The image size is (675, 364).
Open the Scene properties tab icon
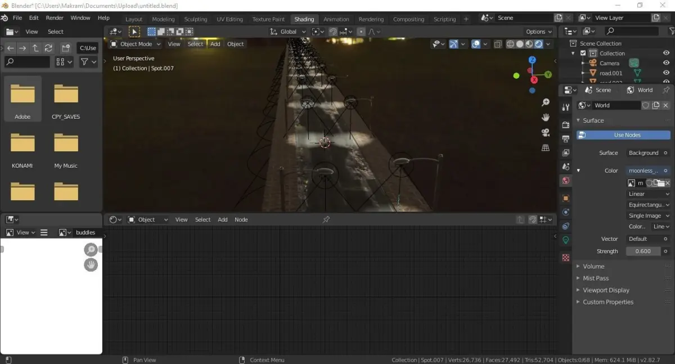click(566, 167)
